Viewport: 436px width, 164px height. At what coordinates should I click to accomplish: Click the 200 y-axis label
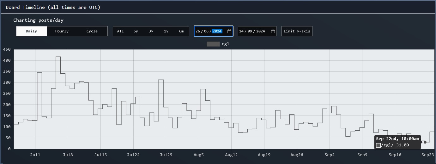tap(7, 105)
